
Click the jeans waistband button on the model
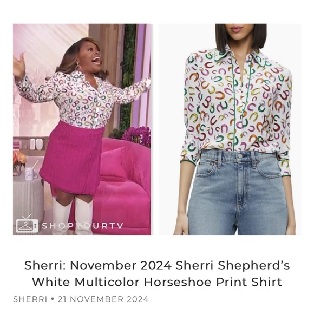[x=240, y=155]
